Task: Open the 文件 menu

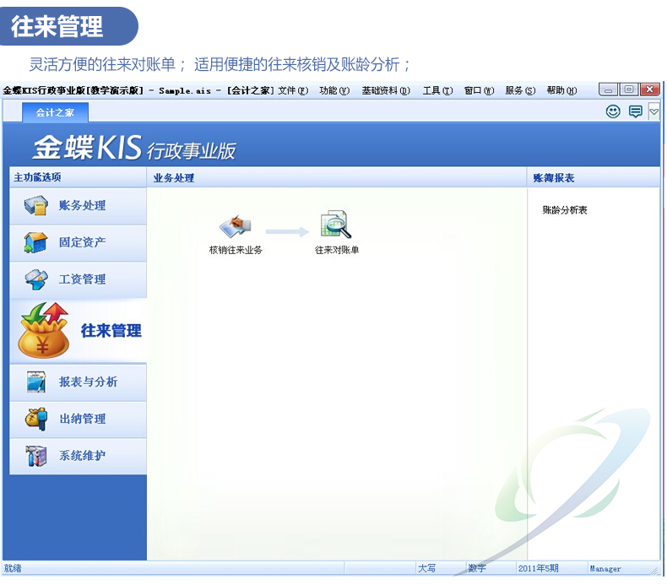Action: [x=292, y=90]
